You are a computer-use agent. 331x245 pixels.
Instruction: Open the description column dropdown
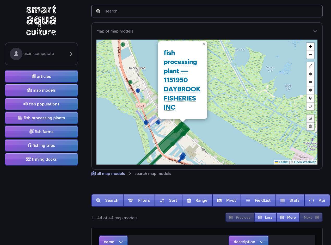point(248,242)
